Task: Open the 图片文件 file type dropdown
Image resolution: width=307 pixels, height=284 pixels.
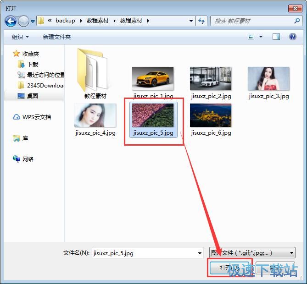Action: pyautogui.click(x=252, y=253)
